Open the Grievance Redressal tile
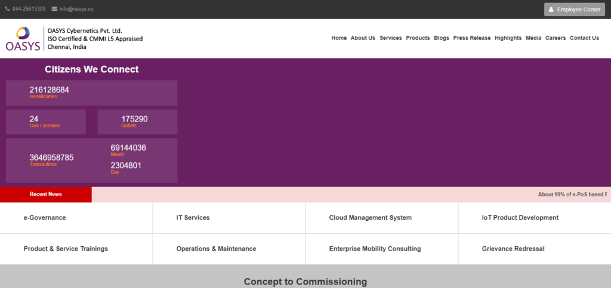The image size is (611, 288). 535,249
